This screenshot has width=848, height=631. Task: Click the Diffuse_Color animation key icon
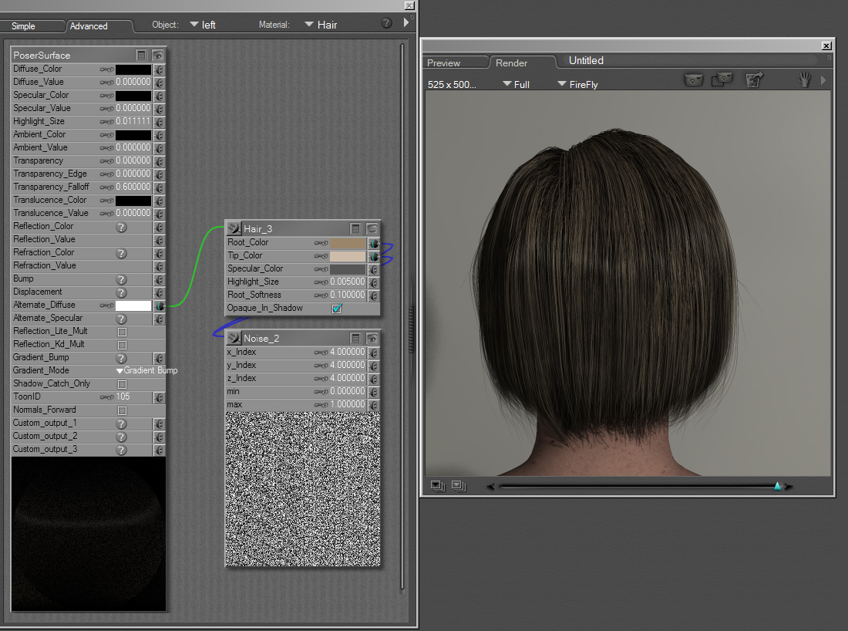click(x=106, y=69)
